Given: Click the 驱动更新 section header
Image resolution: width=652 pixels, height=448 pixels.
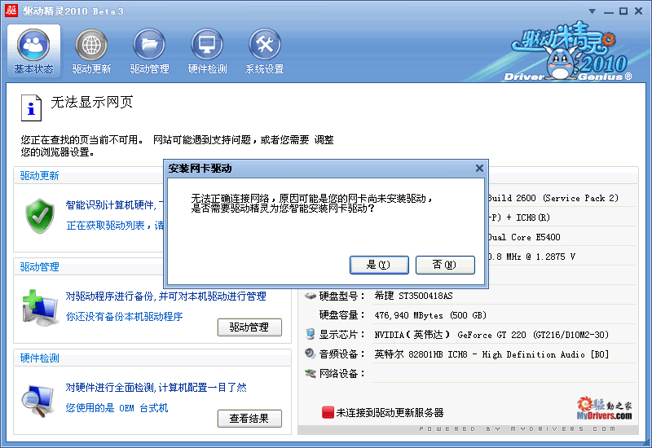Looking at the screenshot, I should [39, 176].
